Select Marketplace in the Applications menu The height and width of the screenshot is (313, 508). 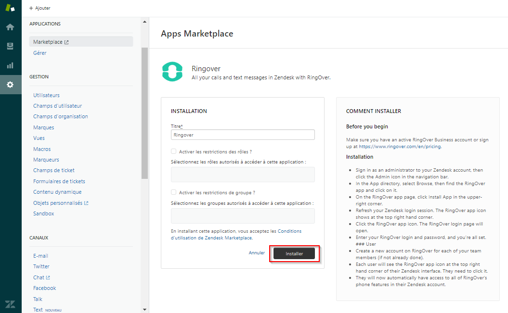point(81,42)
